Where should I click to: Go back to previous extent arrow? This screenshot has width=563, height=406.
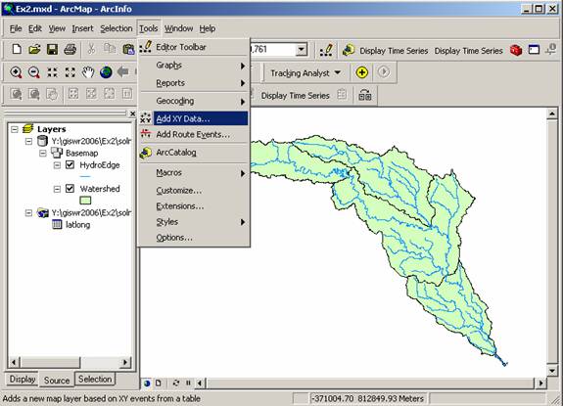point(123,72)
